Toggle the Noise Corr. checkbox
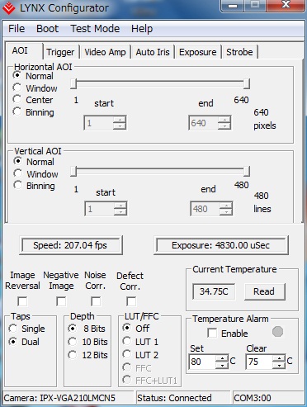 coord(96,301)
